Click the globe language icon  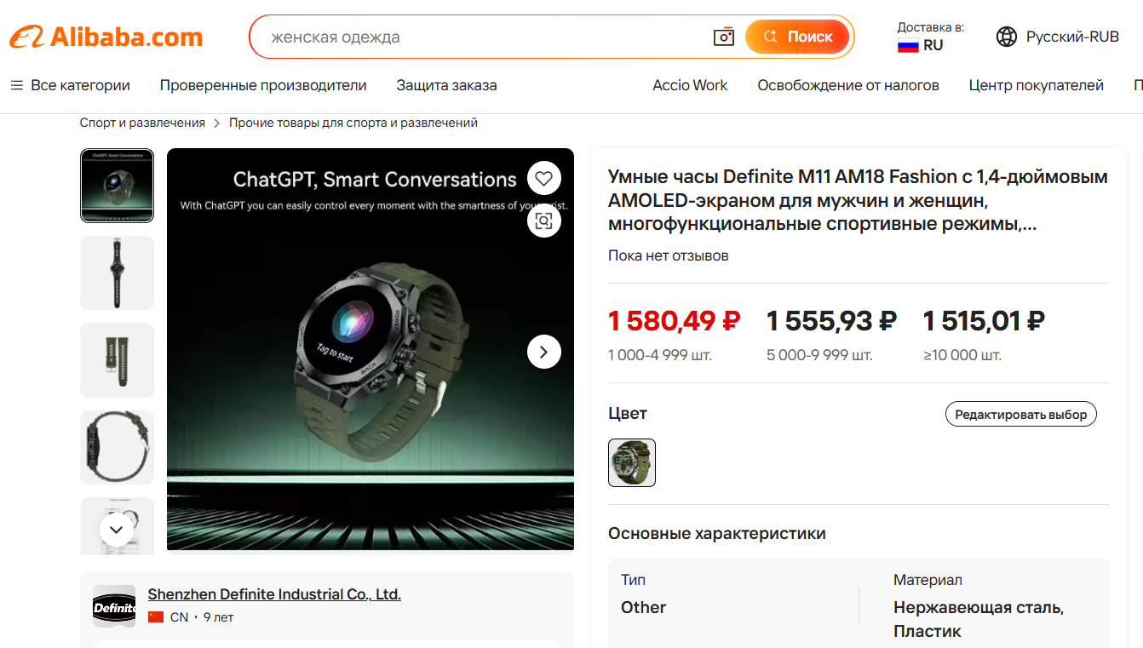(1007, 37)
